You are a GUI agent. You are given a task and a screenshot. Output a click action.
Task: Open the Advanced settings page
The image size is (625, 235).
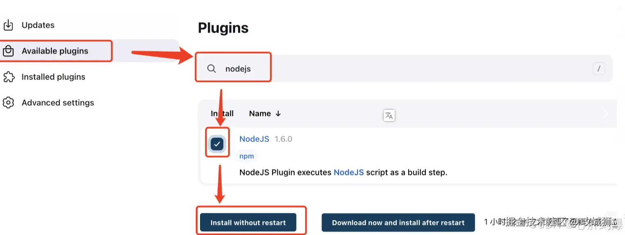pos(58,103)
